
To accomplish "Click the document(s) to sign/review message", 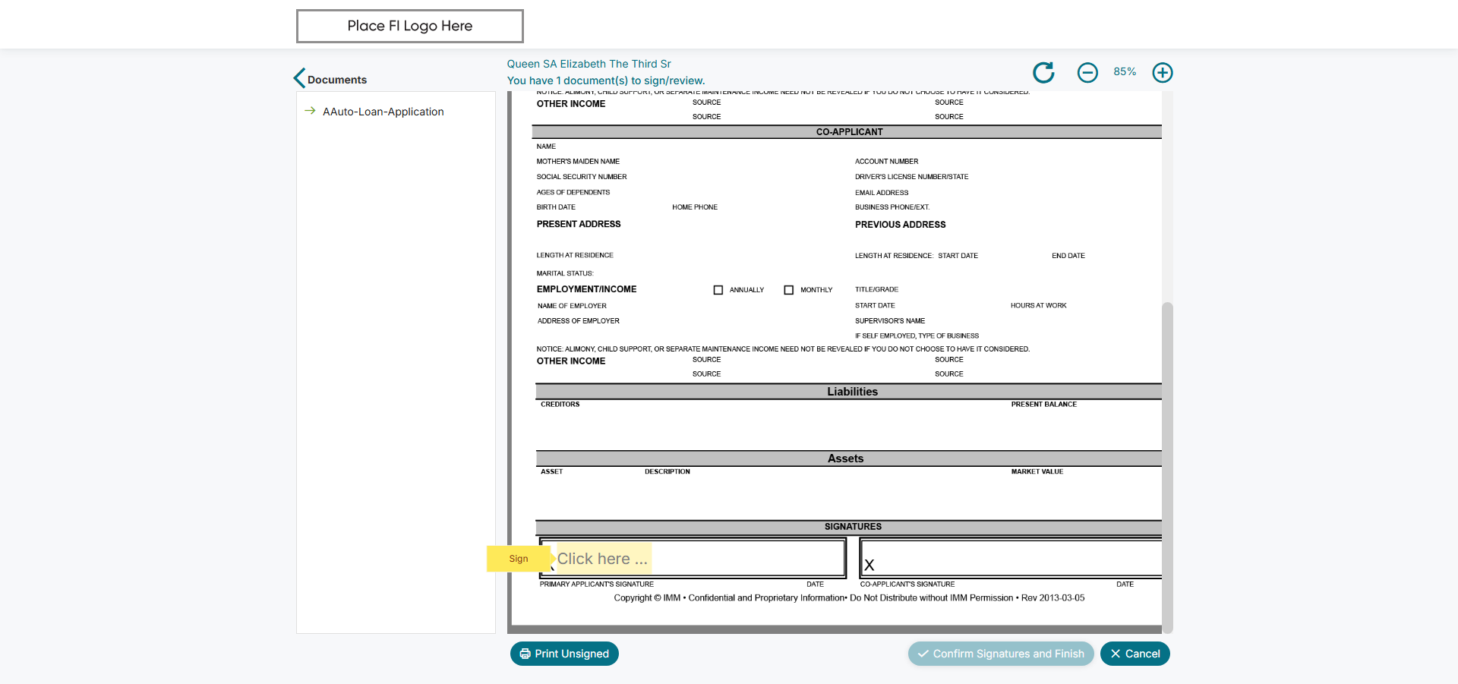I will coord(606,80).
